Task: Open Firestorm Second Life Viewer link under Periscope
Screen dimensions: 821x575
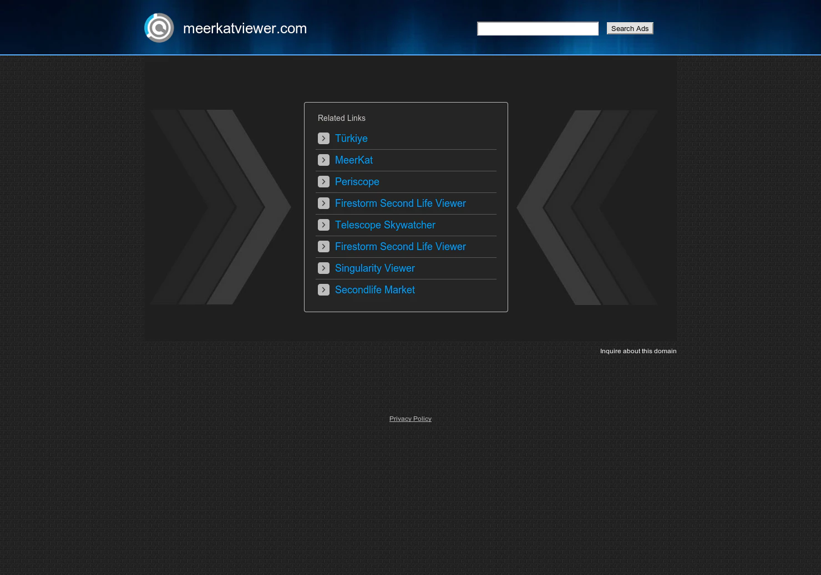Action: point(401,203)
